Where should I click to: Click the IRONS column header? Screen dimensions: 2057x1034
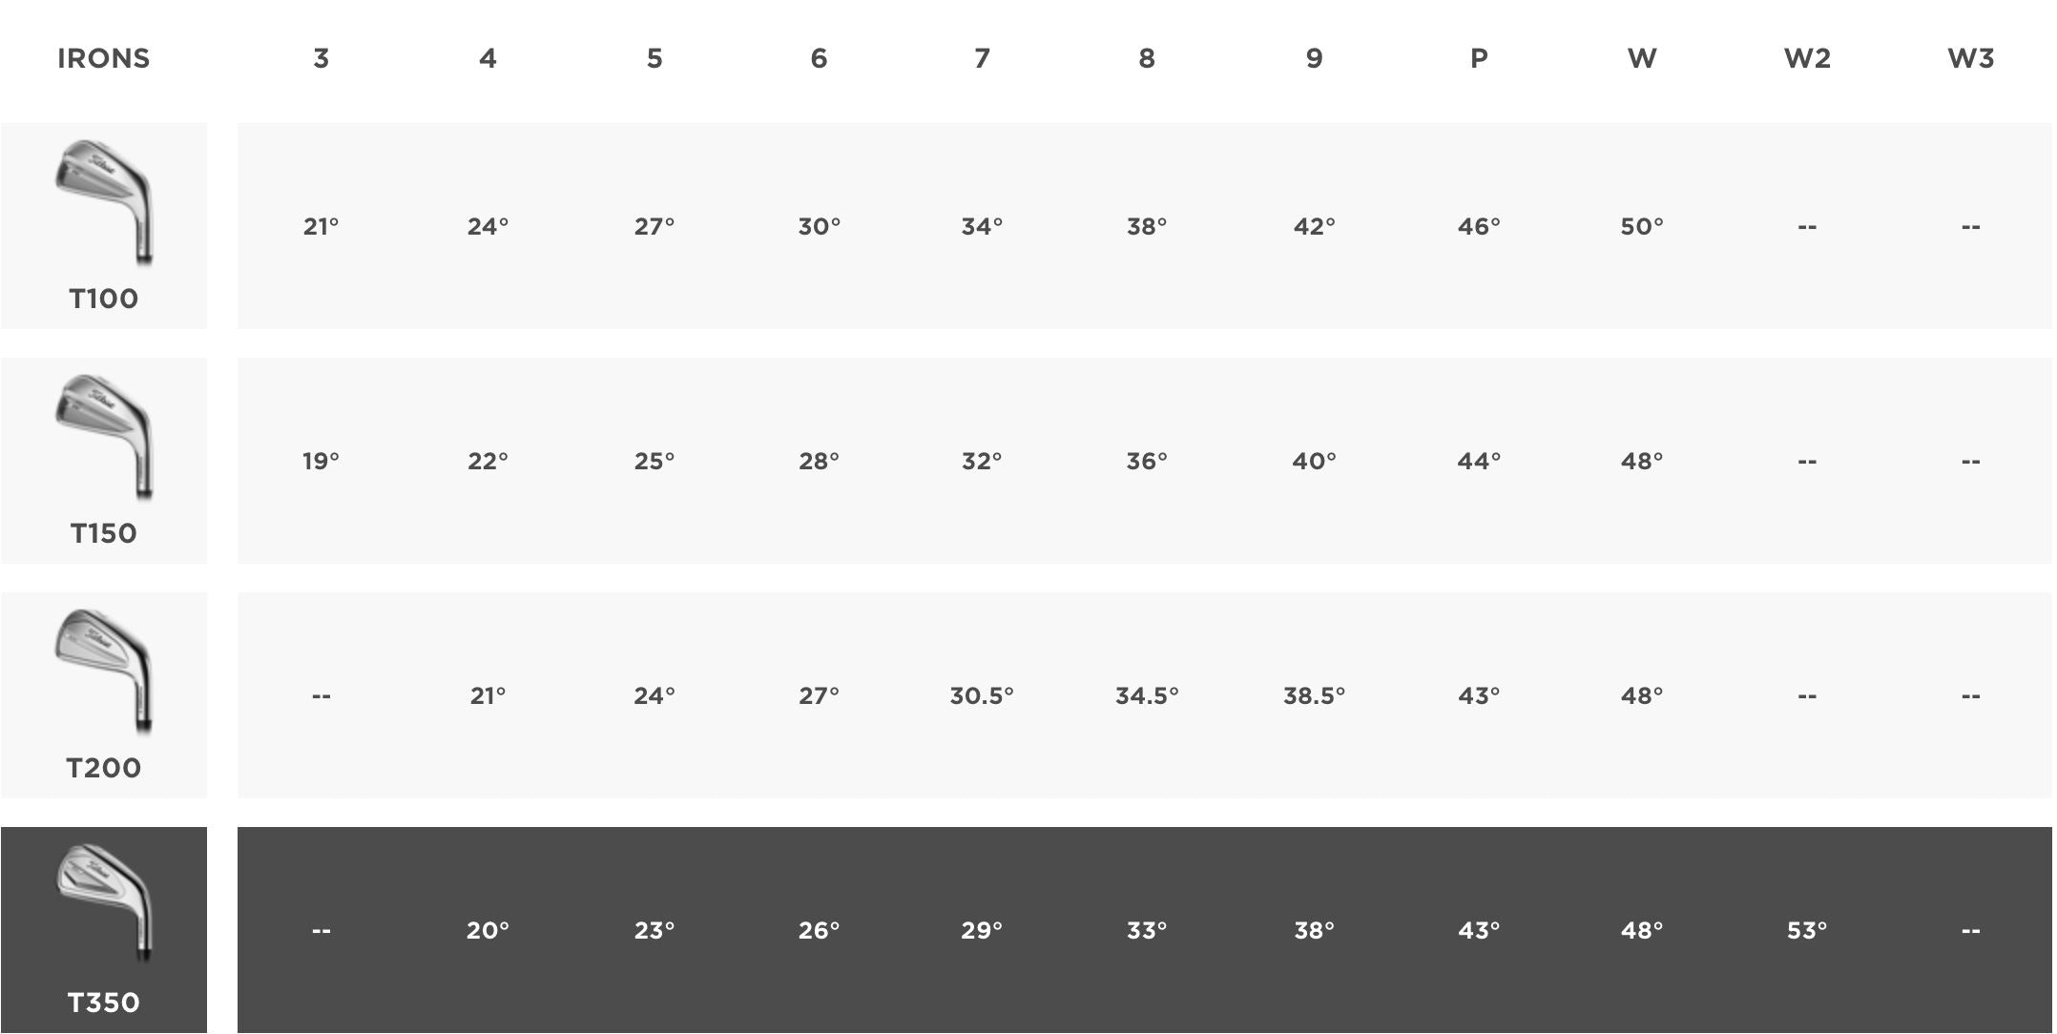pyautogui.click(x=104, y=59)
